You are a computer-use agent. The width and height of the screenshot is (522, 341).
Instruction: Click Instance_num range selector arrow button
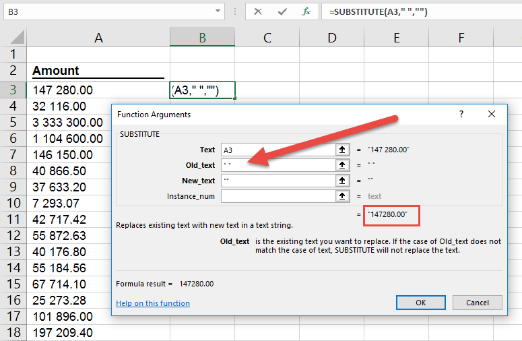point(344,196)
